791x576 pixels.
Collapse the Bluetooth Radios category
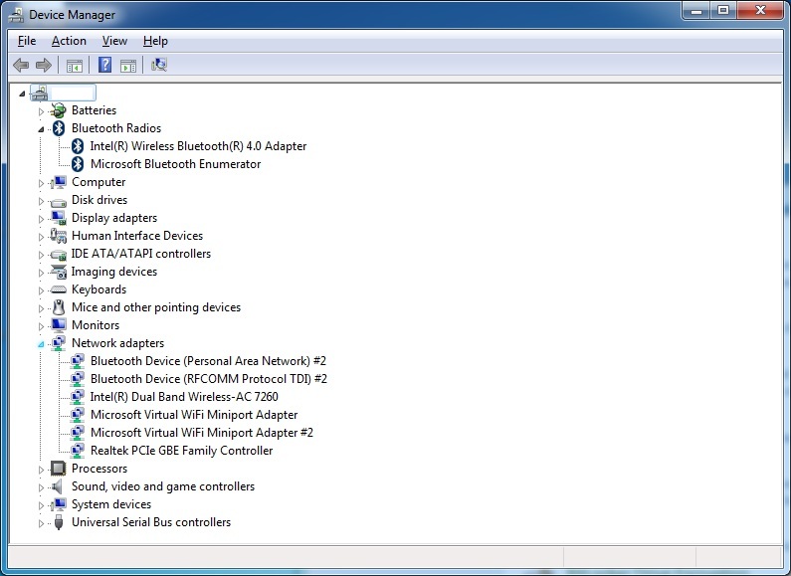41,129
